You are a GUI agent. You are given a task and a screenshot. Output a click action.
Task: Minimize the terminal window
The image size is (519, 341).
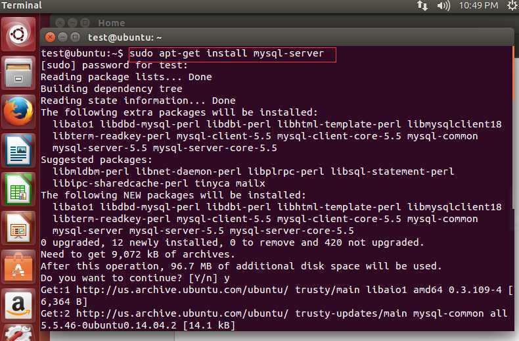(x=62, y=37)
